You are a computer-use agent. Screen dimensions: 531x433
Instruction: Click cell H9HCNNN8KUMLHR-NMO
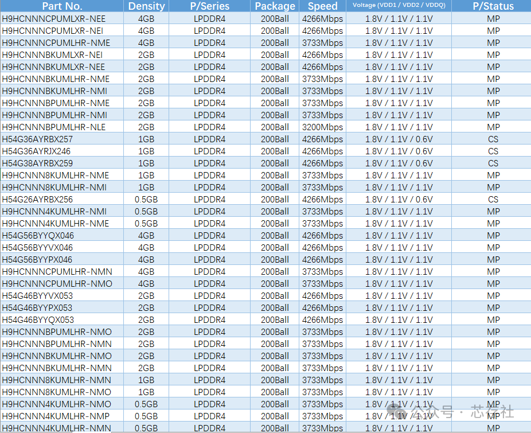62,392
